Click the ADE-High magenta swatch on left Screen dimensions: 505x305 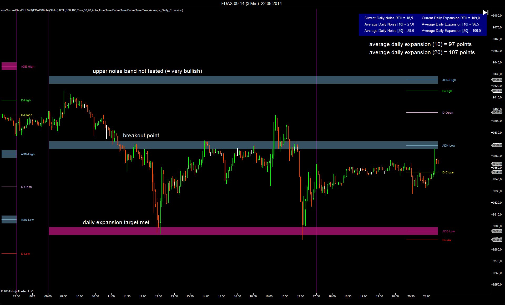pos(9,66)
